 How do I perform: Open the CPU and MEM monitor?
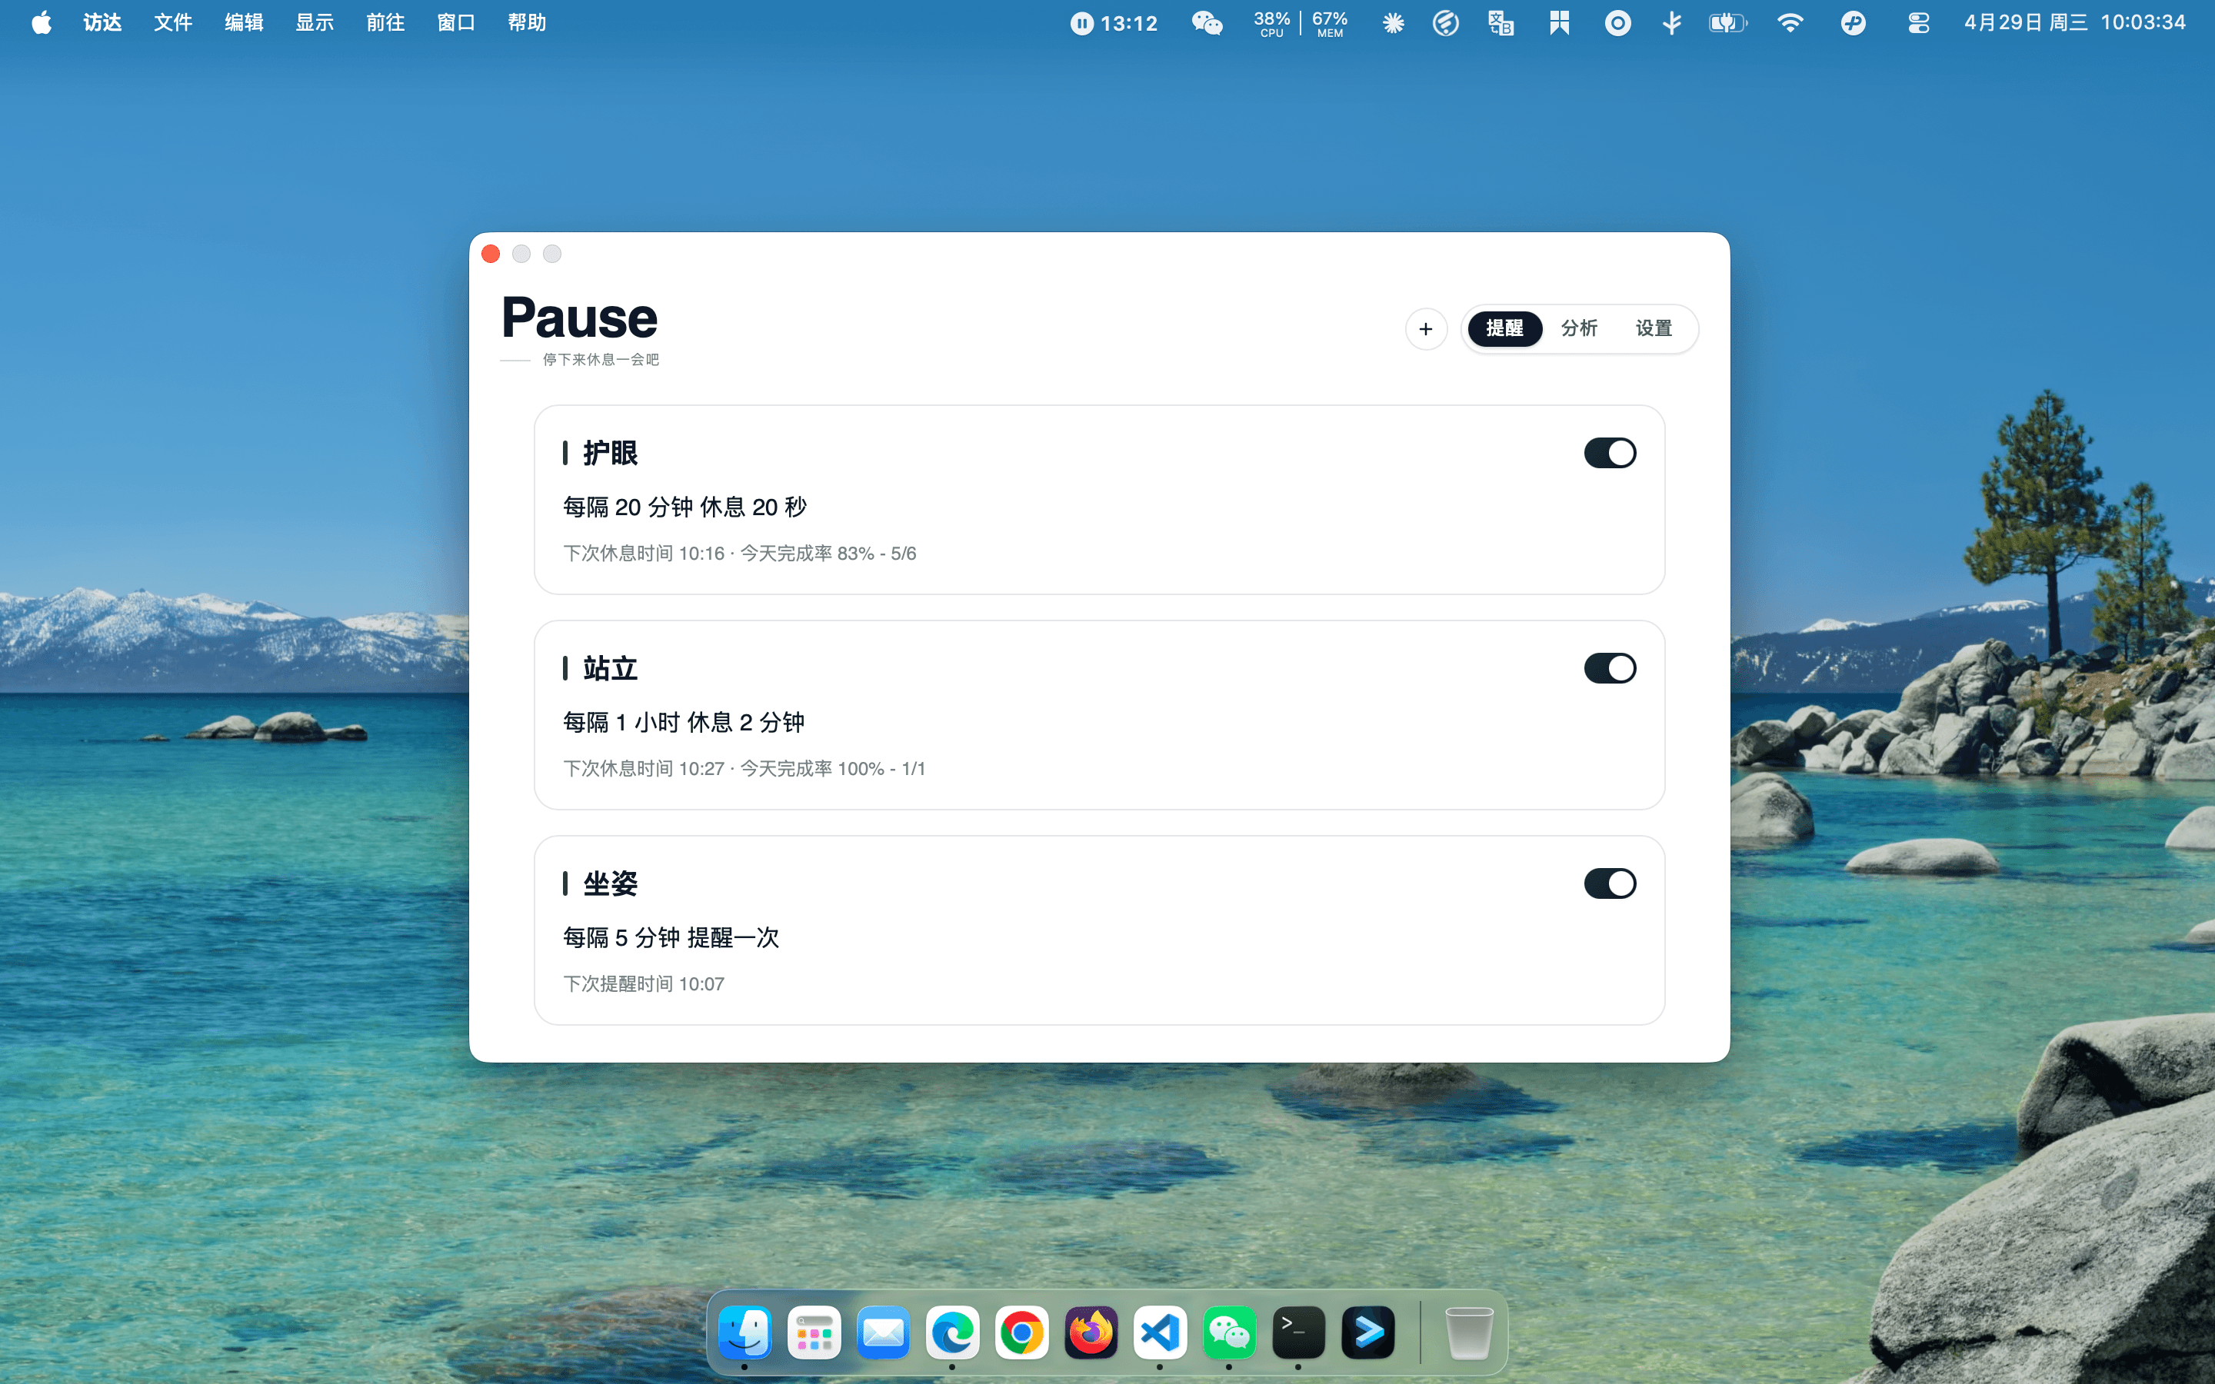1300,23
